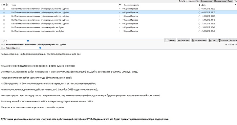Screen dimensions: 237x125
Task: Mark 07.11.2019, 16:33 message as junk
Action: 199,8
